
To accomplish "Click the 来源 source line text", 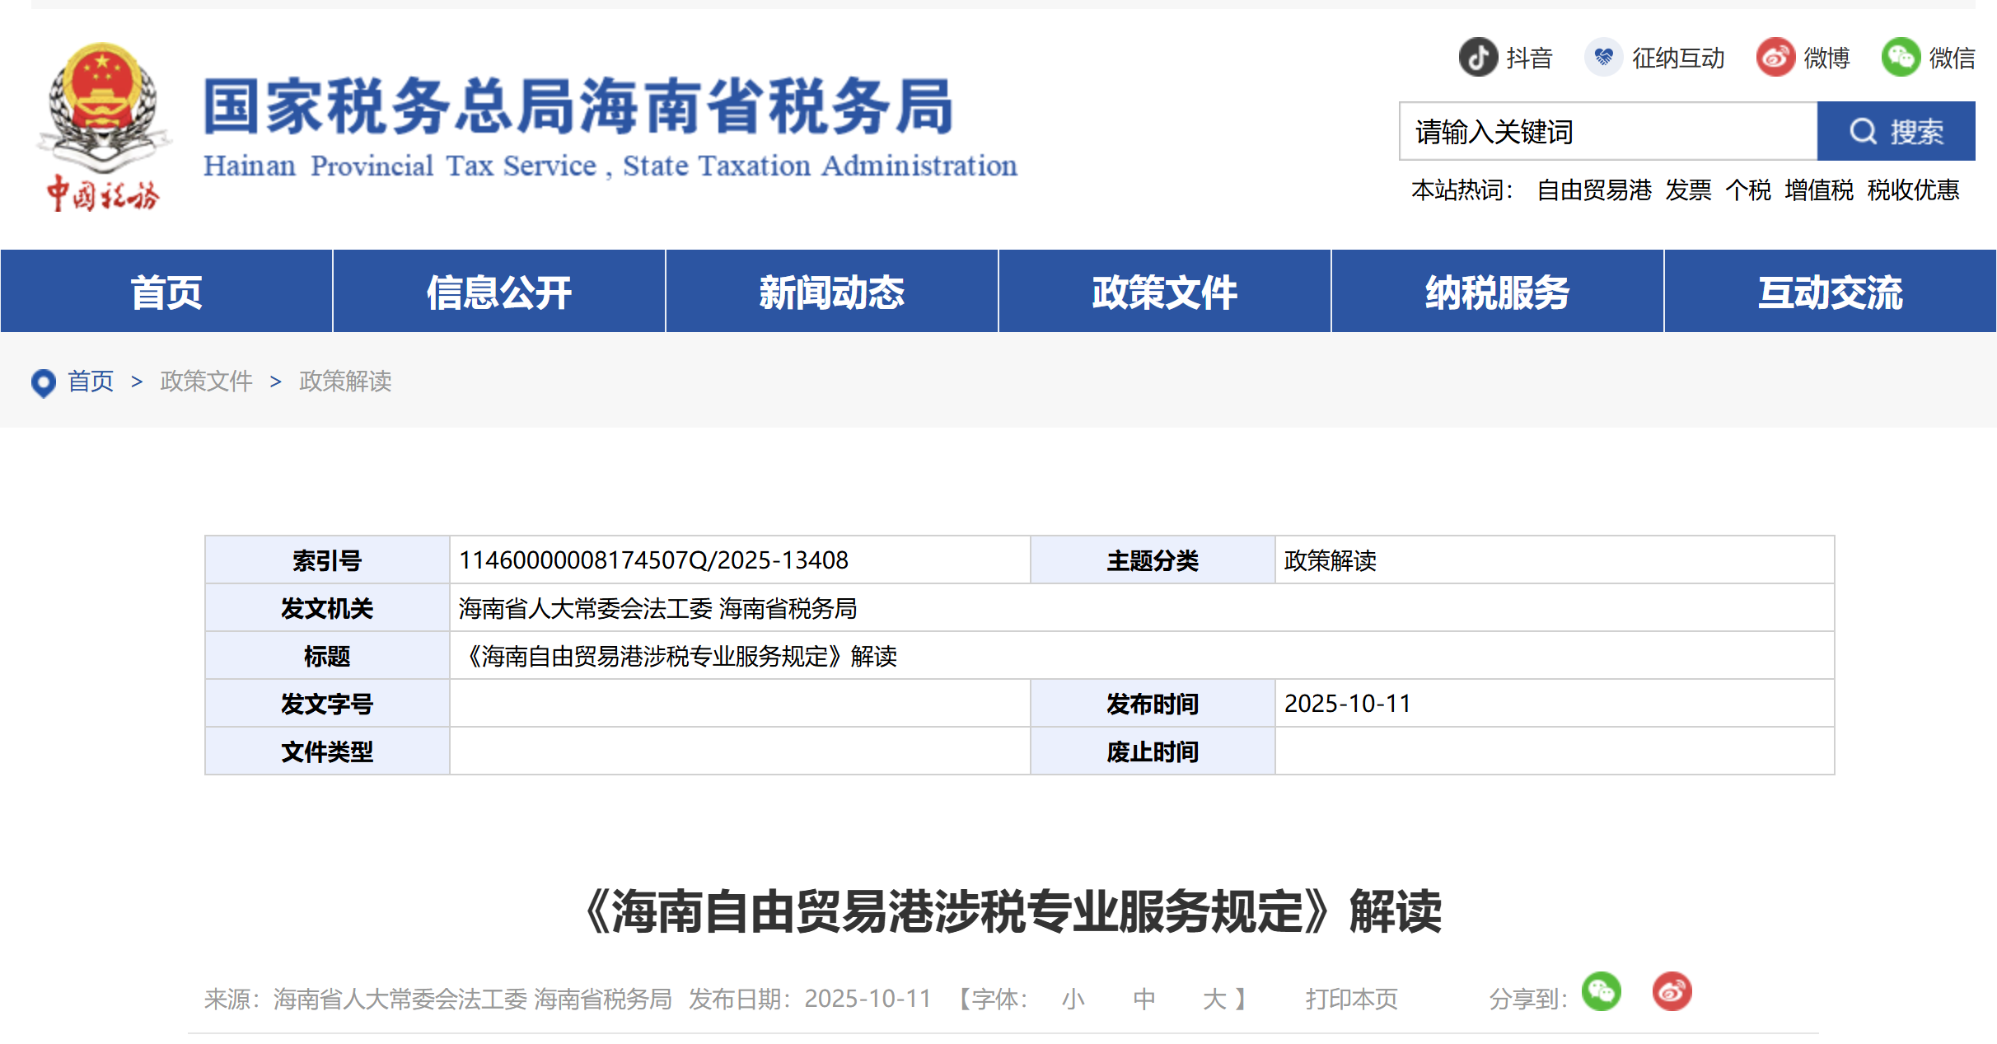I will (x=437, y=1000).
